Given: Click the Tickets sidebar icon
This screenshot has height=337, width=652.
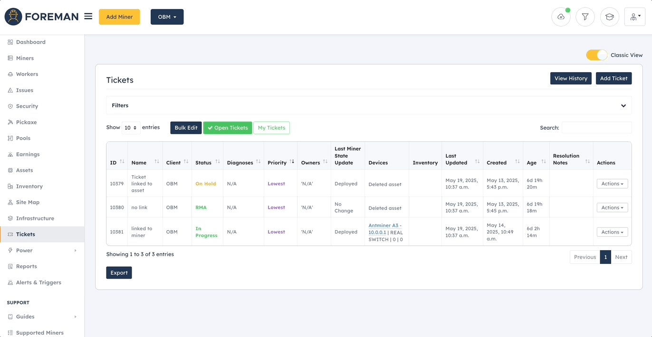Looking at the screenshot, I should (x=10, y=234).
